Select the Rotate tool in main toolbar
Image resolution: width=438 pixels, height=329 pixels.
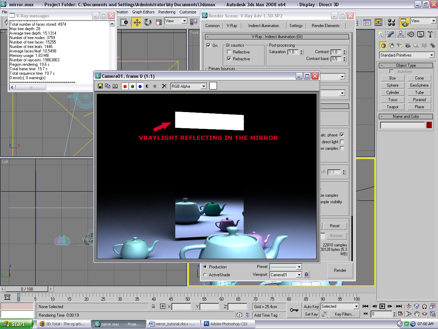148,22
